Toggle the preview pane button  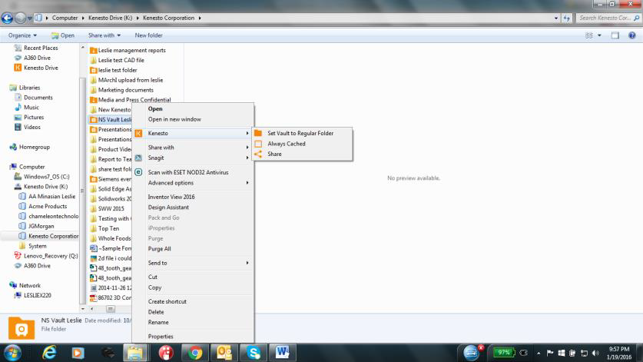[615, 35]
